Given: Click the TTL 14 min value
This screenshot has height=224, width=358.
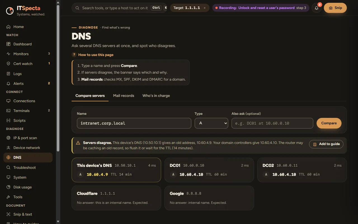Looking at the screenshot, I should [121, 174].
